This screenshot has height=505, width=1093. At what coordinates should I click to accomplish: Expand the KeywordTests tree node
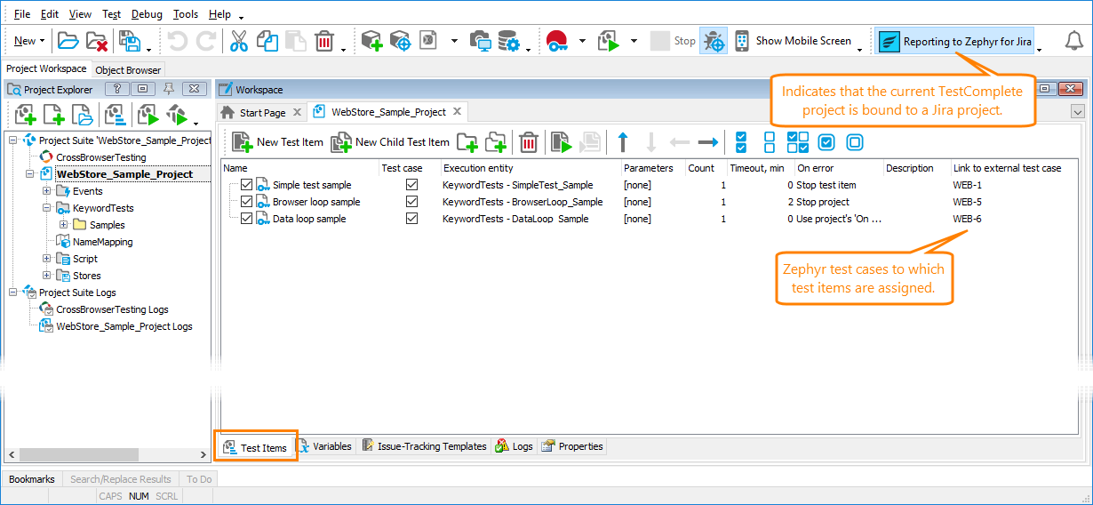[47, 208]
